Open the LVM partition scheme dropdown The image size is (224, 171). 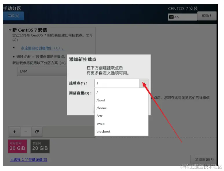(42, 71)
